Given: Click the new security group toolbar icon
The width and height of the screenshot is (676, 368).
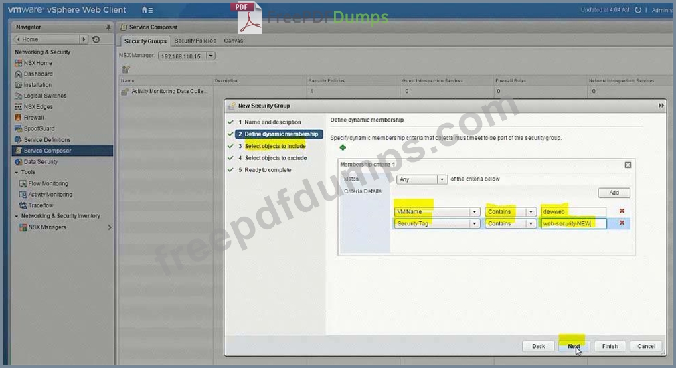Looking at the screenshot, I should pyautogui.click(x=126, y=69).
